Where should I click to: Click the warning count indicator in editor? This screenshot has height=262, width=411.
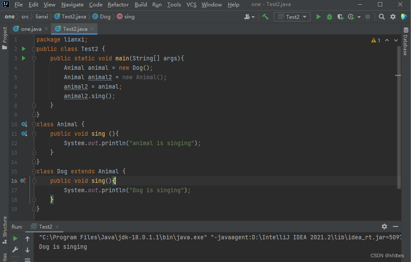(376, 40)
